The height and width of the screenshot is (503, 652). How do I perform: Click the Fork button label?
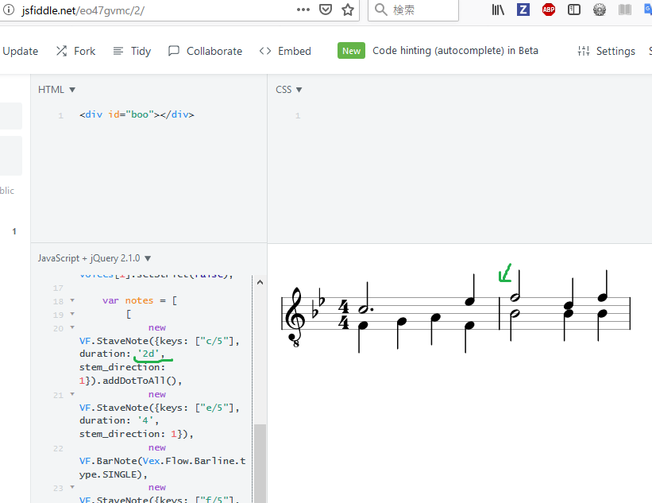click(x=84, y=51)
